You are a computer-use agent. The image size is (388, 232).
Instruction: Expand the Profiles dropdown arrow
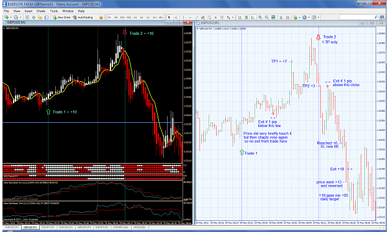[20, 17]
